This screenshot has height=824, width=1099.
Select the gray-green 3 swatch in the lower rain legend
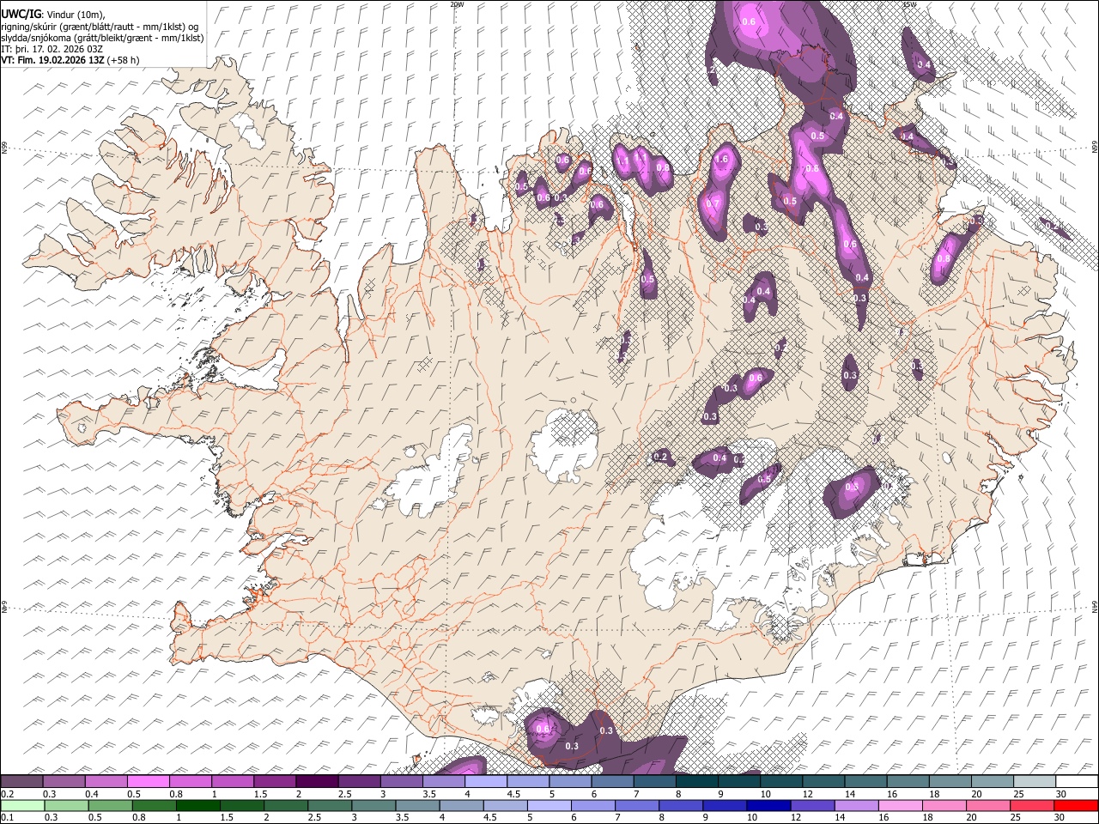373,805
